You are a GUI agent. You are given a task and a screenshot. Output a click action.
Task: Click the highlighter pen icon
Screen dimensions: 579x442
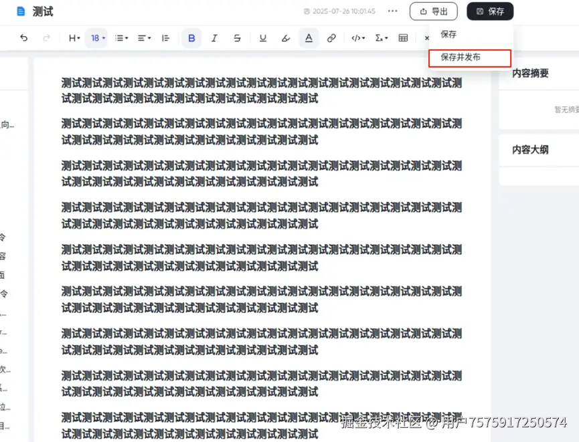pyautogui.click(x=285, y=38)
